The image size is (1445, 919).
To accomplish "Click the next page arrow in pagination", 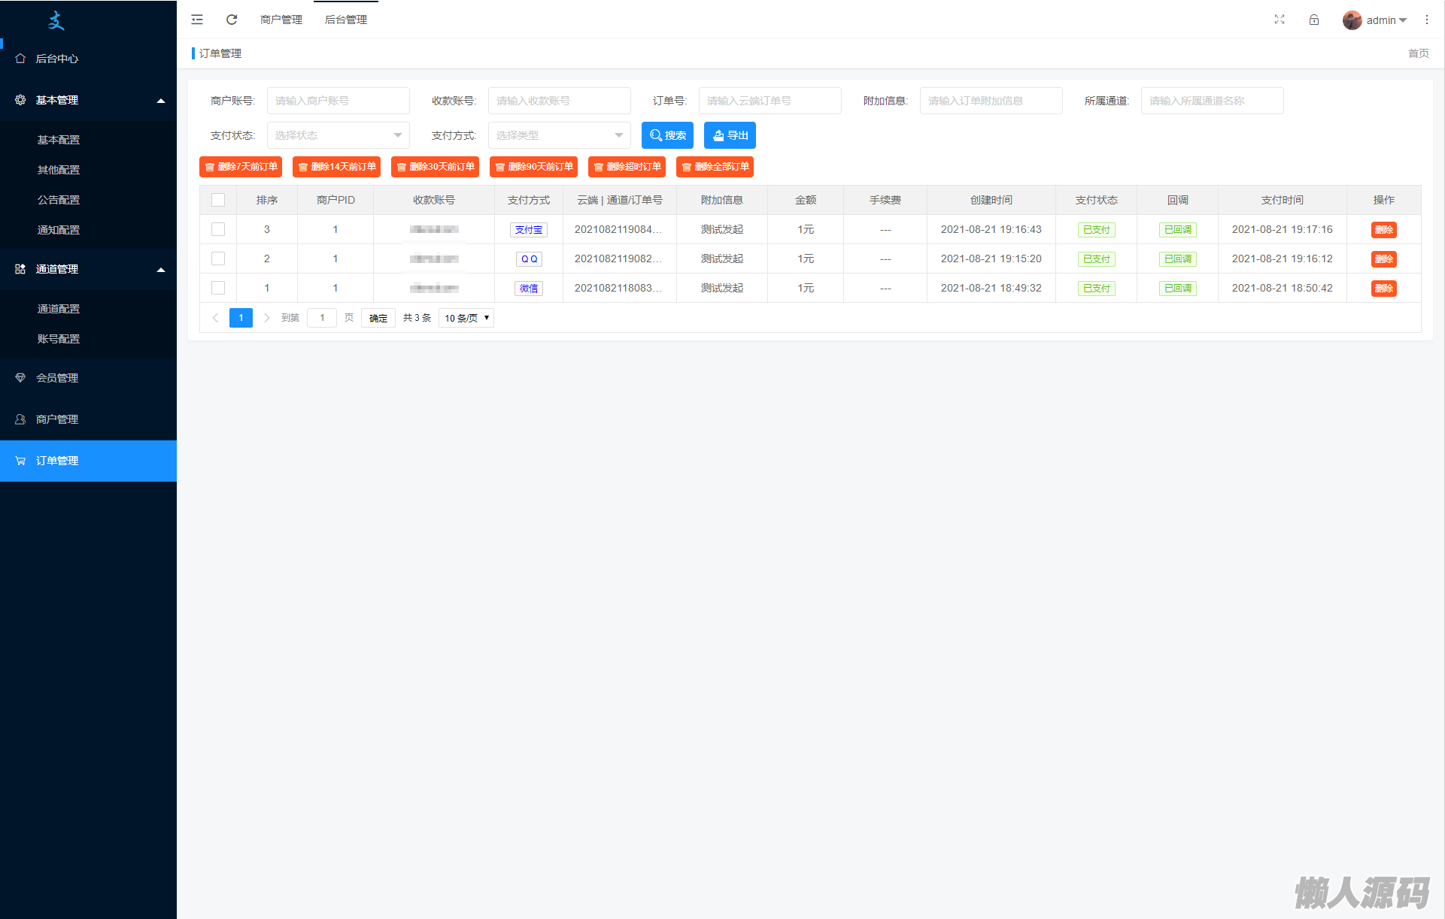I will [x=266, y=318].
